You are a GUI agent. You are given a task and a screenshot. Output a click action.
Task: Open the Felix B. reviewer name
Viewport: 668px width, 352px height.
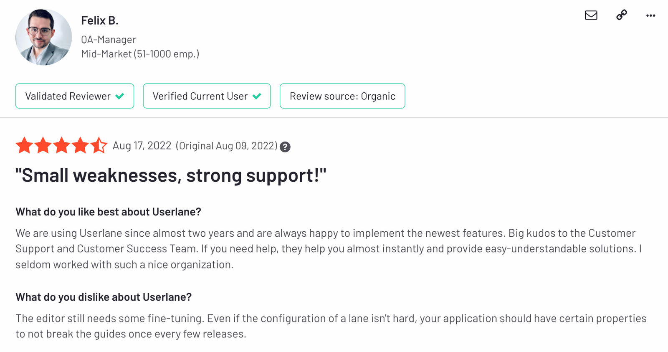pyautogui.click(x=100, y=20)
